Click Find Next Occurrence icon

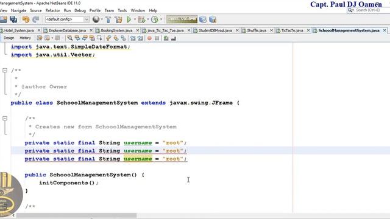[85, 38]
